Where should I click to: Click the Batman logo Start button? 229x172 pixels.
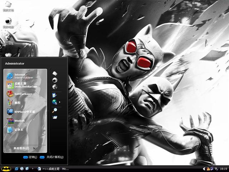tap(6, 169)
